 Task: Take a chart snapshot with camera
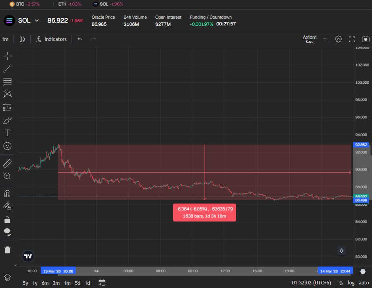[x=366, y=39]
